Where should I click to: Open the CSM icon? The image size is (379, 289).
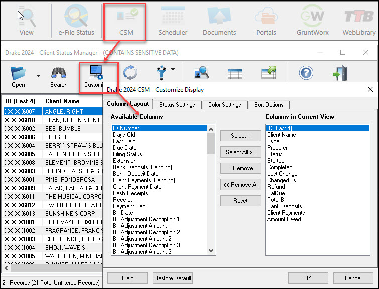coord(125,21)
